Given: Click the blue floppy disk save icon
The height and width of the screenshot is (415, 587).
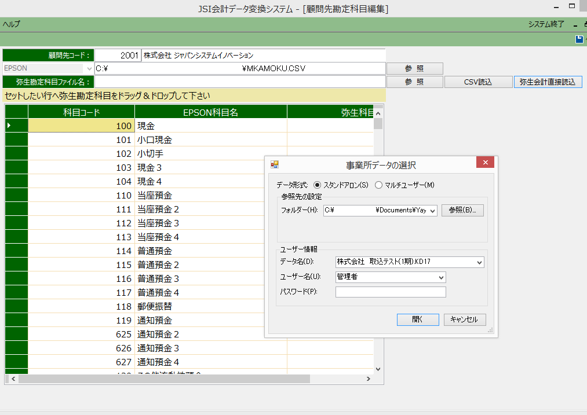Looking at the screenshot, I should pyautogui.click(x=579, y=39).
